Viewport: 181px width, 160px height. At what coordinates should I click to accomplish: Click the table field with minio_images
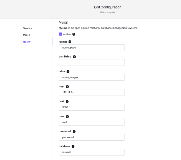pos(92,77)
